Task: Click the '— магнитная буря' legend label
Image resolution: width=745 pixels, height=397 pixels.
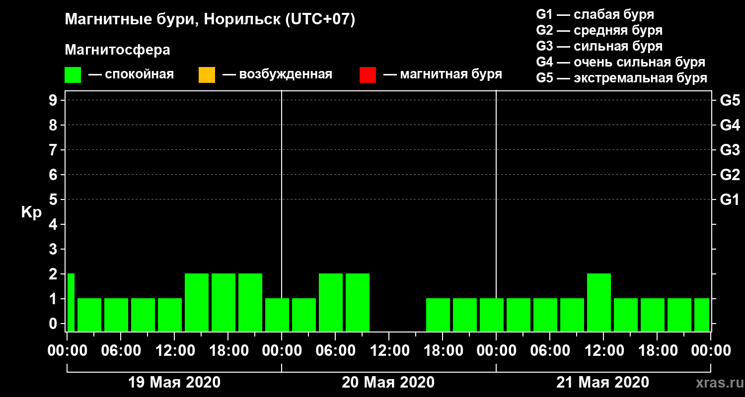Action: (443, 74)
